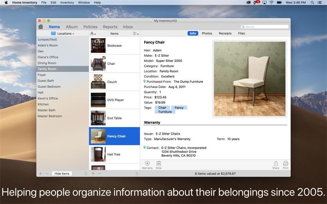
Task: Click the Print icon
Action: tap(285, 164)
